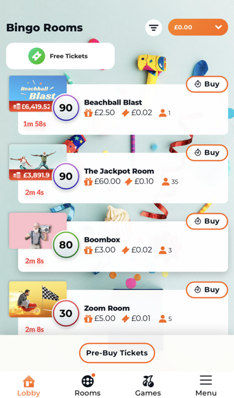Click the 80 ball on Boombox

pos(66,245)
